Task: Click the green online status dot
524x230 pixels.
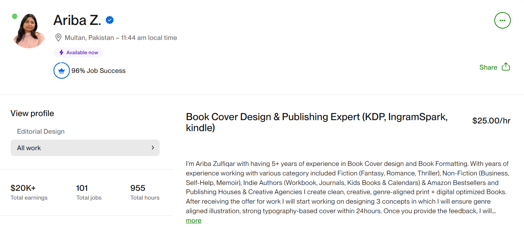Action: pos(15,16)
